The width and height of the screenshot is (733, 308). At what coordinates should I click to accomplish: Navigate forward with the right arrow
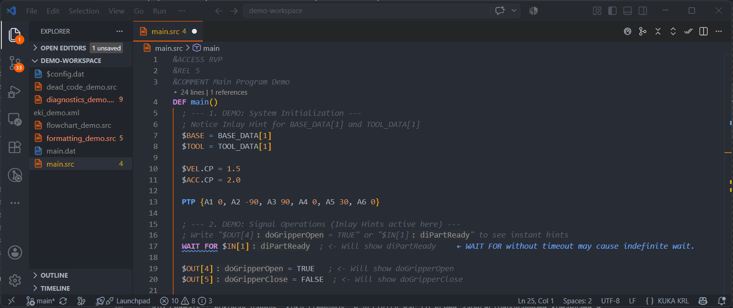pyautogui.click(x=234, y=11)
